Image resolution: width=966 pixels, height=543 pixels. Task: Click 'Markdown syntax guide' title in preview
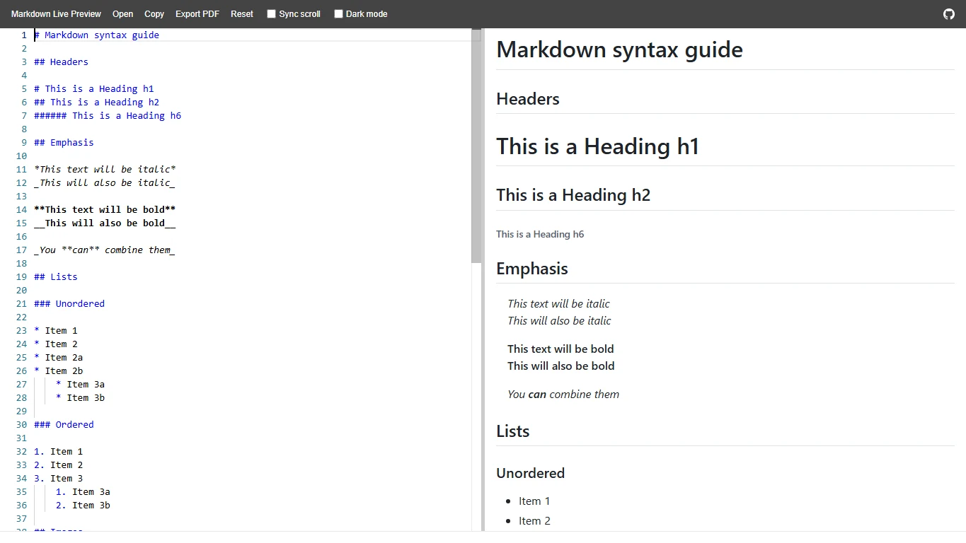[620, 49]
